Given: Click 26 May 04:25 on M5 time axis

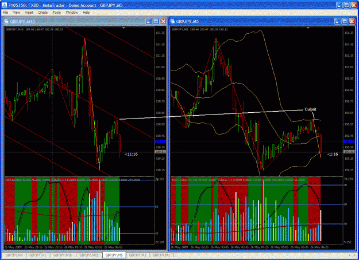Looking at the screenshot, I should [260, 247].
